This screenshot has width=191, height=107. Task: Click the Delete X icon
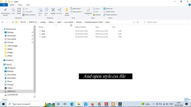click(x=53, y=10)
